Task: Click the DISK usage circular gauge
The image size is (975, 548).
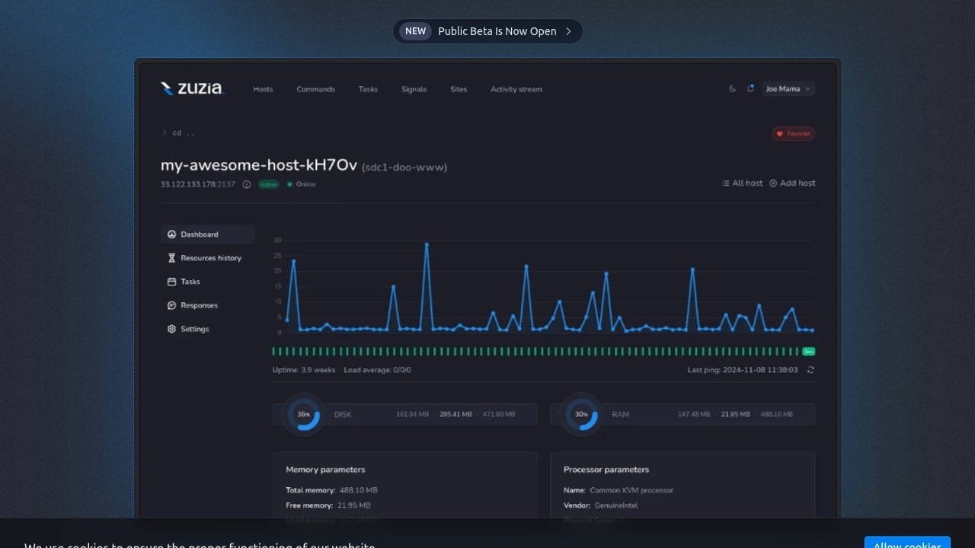Action: (x=304, y=414)
